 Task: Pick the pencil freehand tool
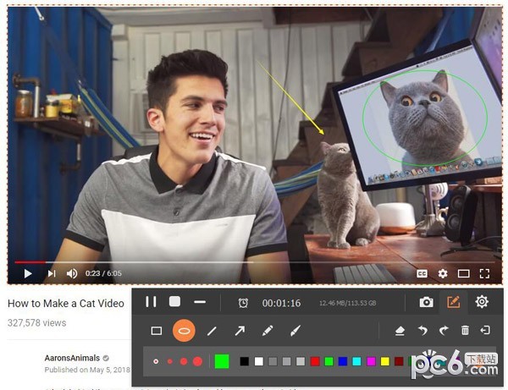coord(268,331)
